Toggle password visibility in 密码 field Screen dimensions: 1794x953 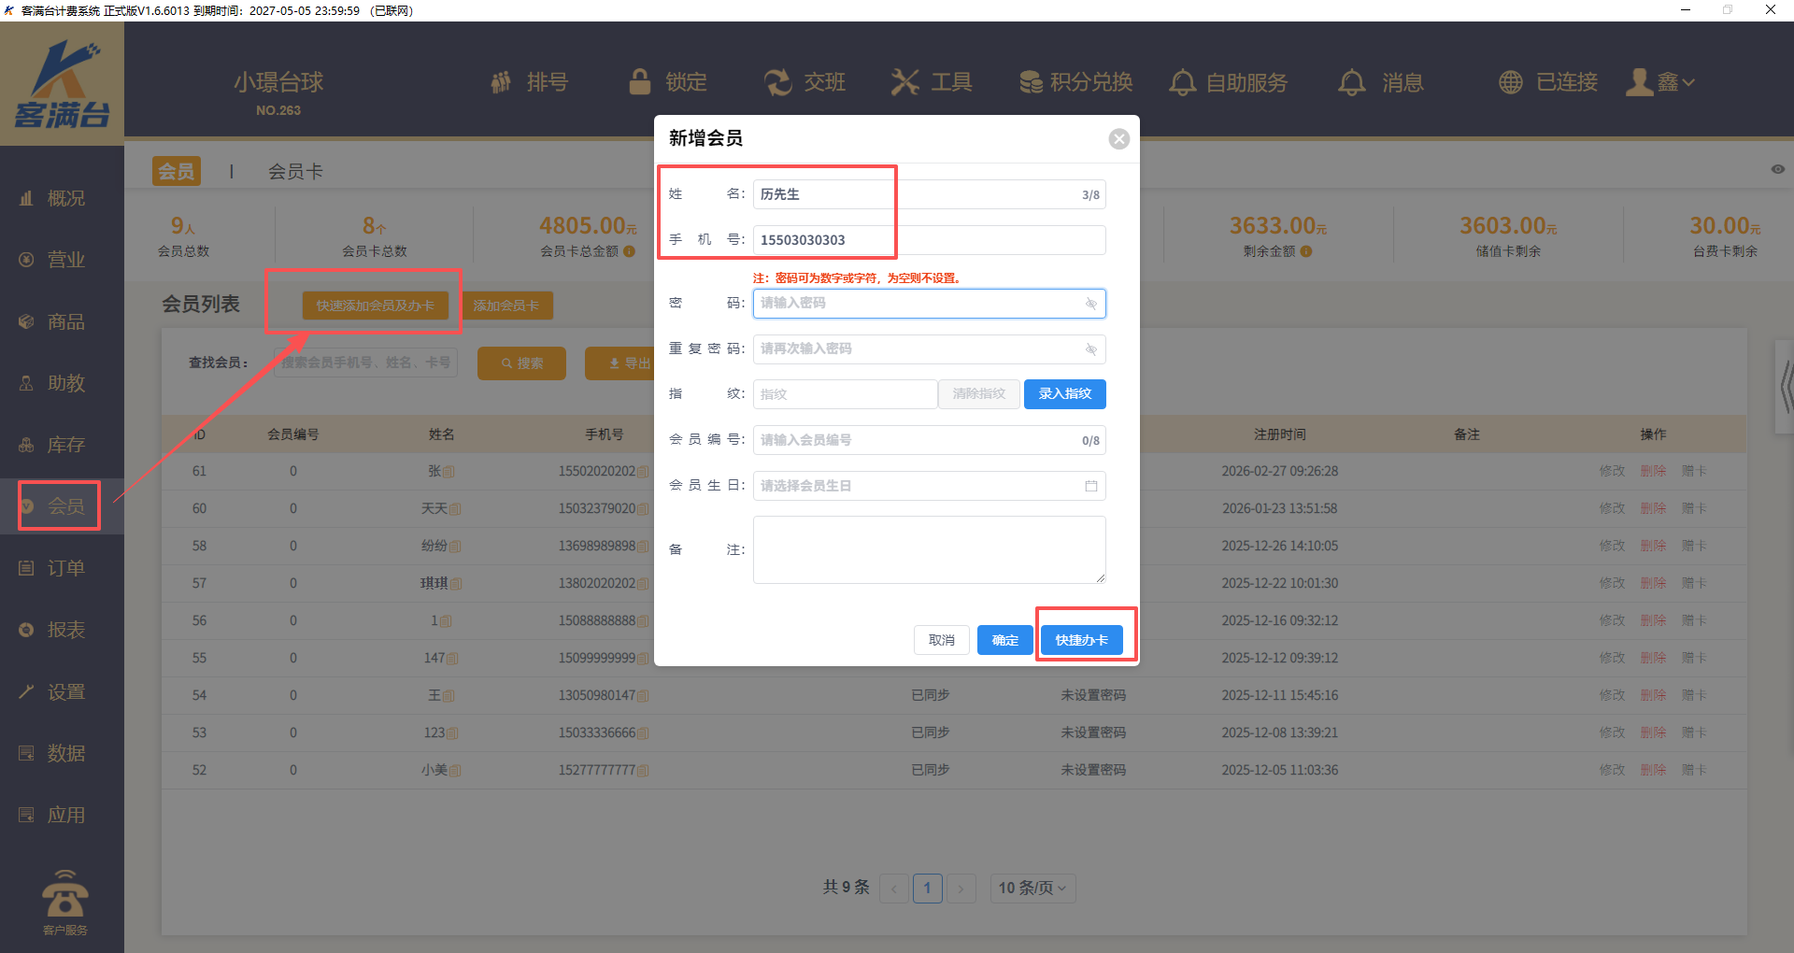click(x=1090, y=304)
